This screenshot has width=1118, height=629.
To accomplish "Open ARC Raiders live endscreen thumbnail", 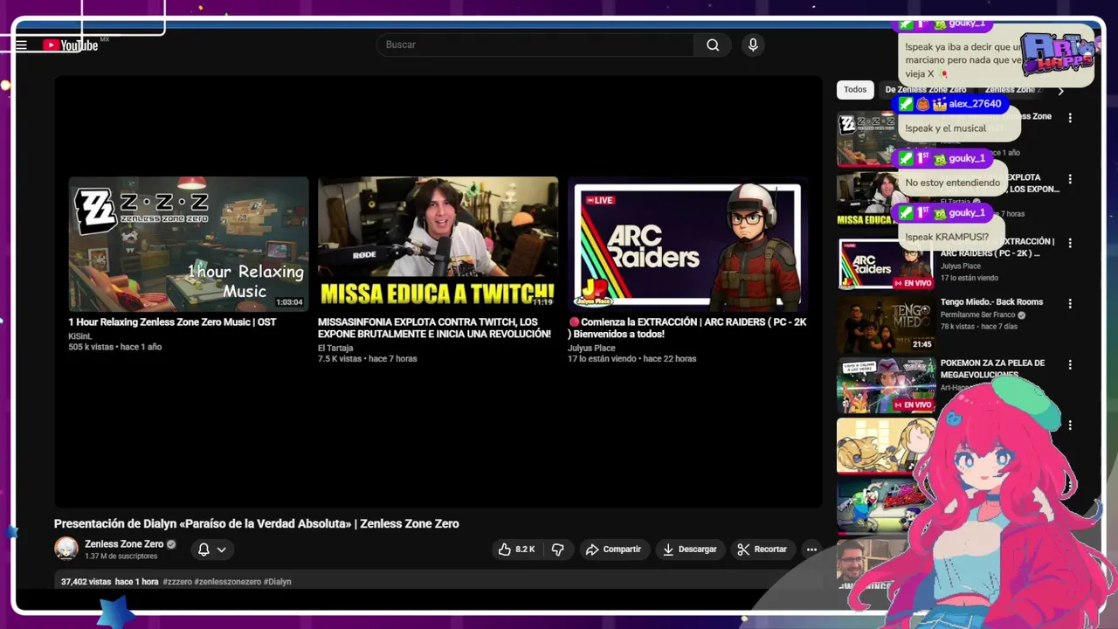I will tap(687, 244).
